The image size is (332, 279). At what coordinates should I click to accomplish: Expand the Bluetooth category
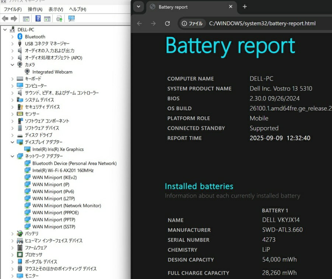pyautogui.click(x=13, y=37)
